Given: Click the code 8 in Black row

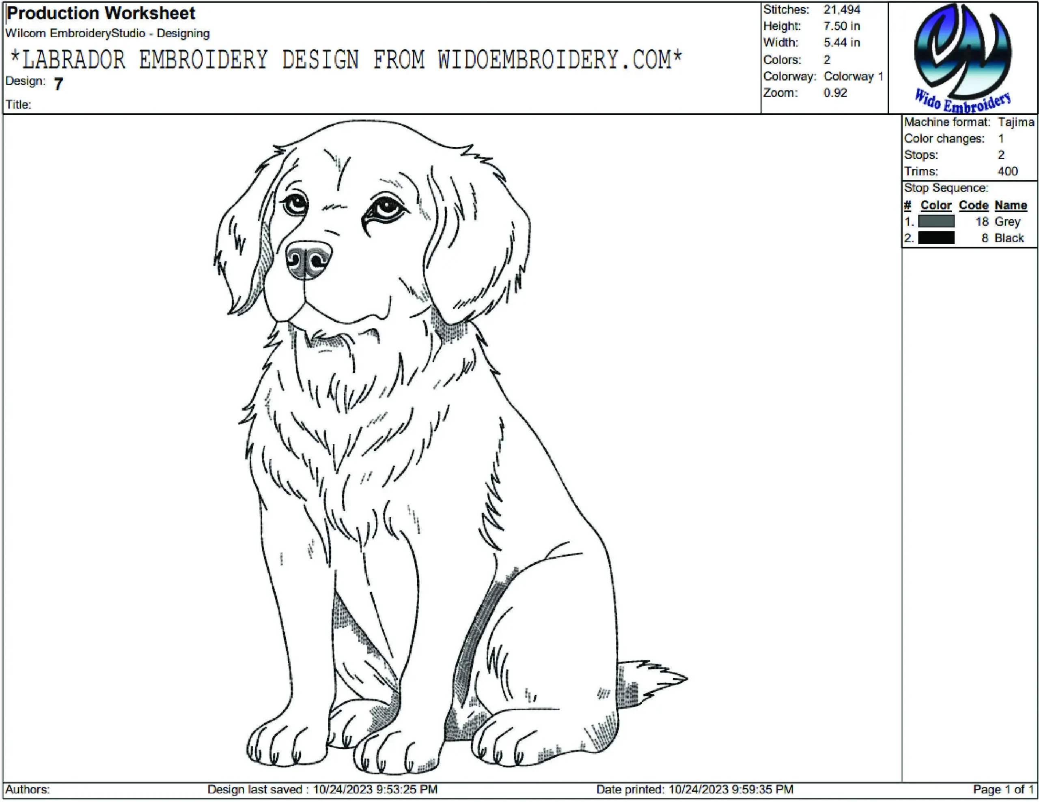Looking at the screenshot, I should coord(985,238).
